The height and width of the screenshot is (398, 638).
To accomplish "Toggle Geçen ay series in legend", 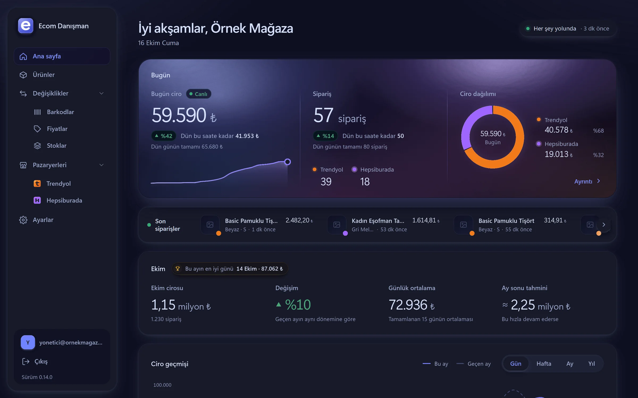I will click(x=473, y=364).
